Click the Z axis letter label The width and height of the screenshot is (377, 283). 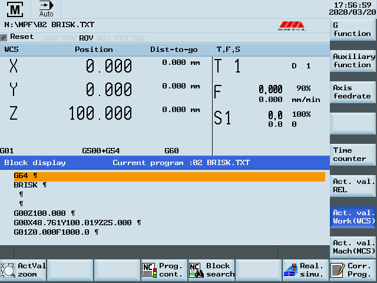14,113
